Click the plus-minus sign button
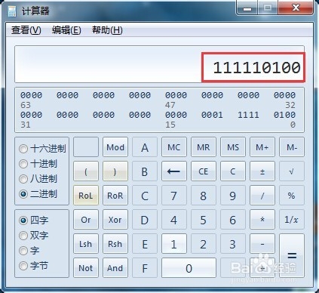The height and width of the screenshot is (293, 319). 262,171
